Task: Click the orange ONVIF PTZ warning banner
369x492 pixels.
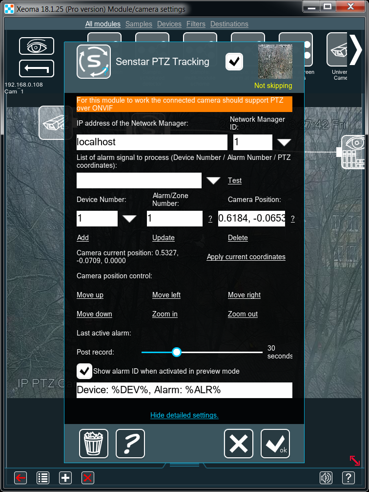Action: 184,104
